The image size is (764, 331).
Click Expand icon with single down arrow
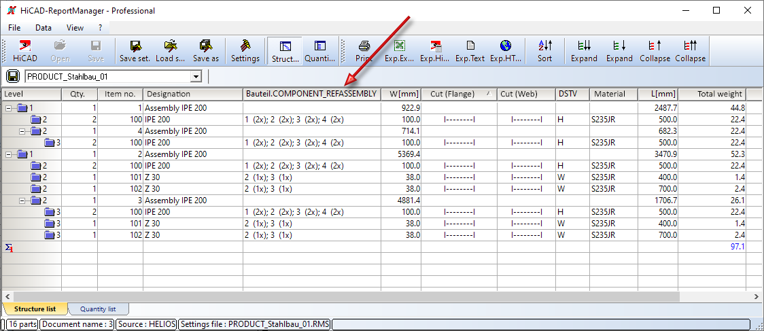(619, 51)
